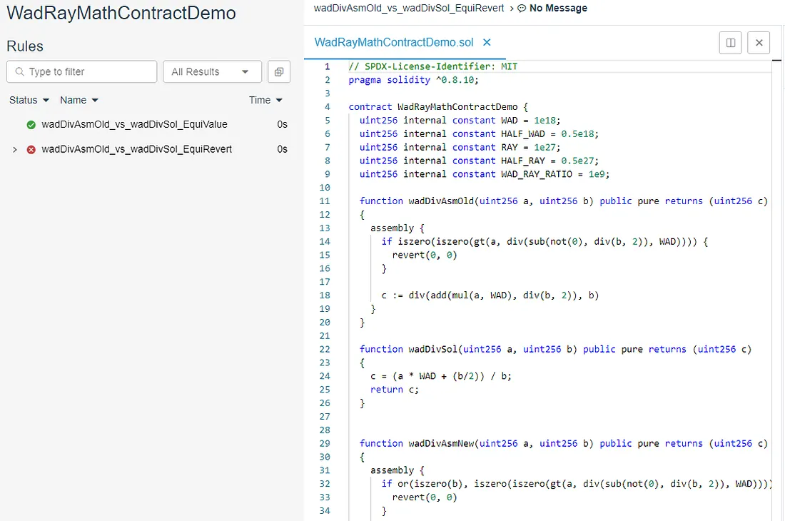
Task: Close the code viewer panel
Action: click(759, 43)
